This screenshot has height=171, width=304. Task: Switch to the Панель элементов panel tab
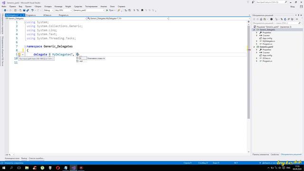coord(261,154)
